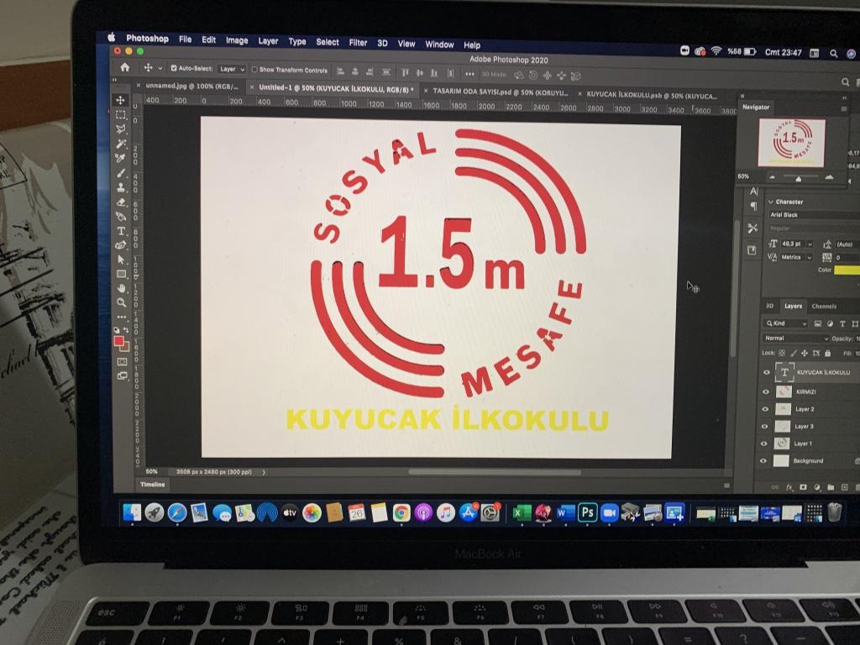Select the Zoom magnifier tool

point(122,302)
